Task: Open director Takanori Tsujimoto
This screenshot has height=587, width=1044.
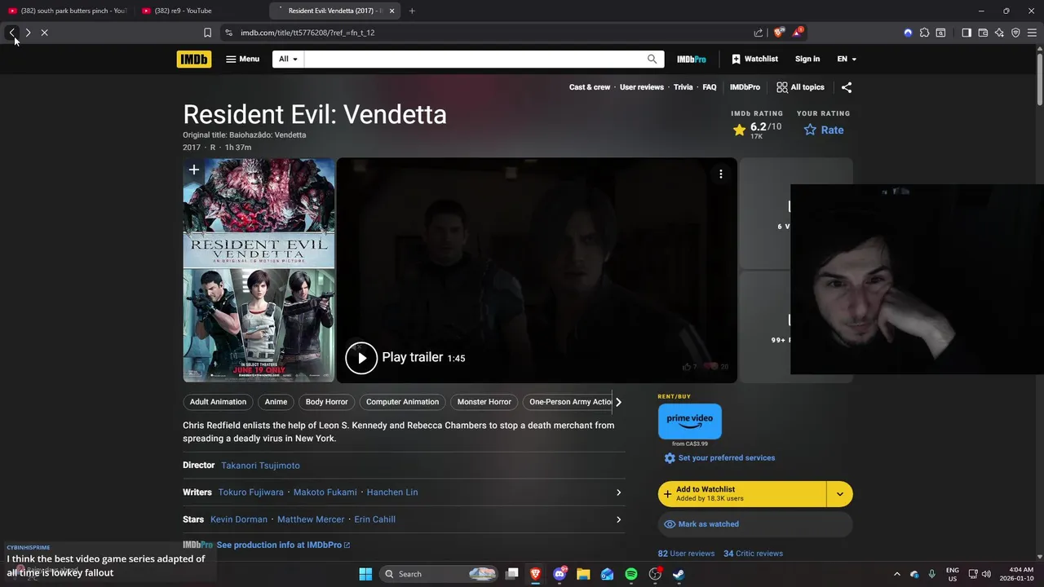Action: [260, 466]
